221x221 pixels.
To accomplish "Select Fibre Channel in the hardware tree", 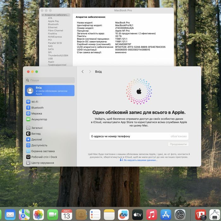I will pyautogui.click(x=56, y=30).
